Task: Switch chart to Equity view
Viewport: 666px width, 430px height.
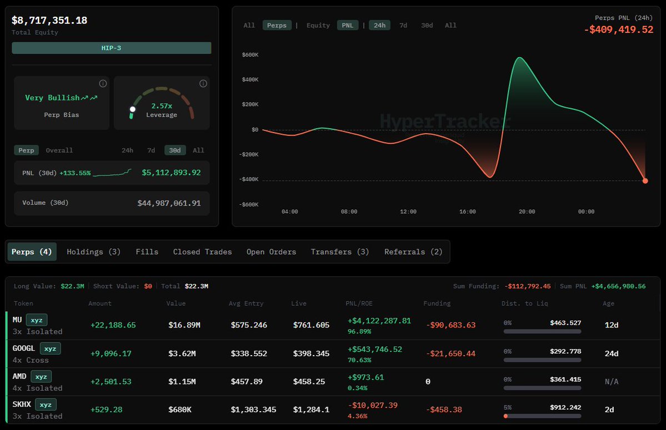Action: point(318,26)
